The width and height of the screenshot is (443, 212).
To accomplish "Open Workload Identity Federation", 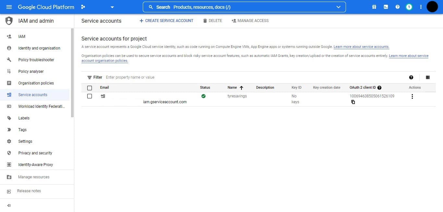I will tap(35, 106).
